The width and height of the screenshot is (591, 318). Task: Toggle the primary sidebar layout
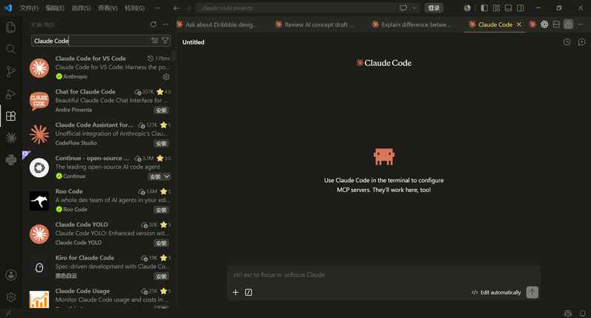485,8
